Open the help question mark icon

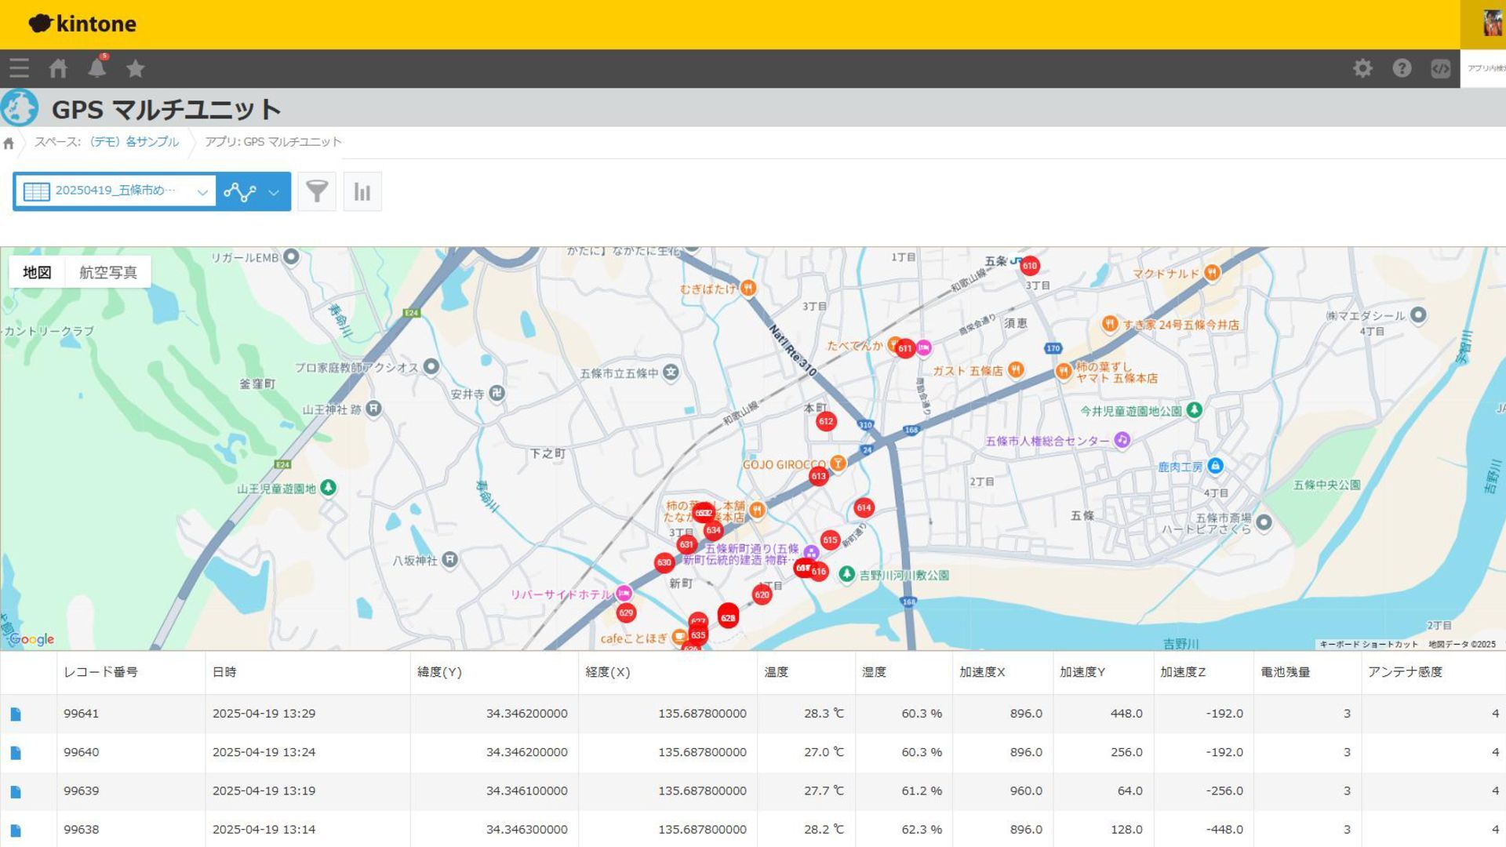[1402, 68]
